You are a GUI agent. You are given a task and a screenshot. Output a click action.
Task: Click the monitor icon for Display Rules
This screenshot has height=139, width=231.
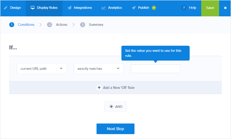(32, 8)
